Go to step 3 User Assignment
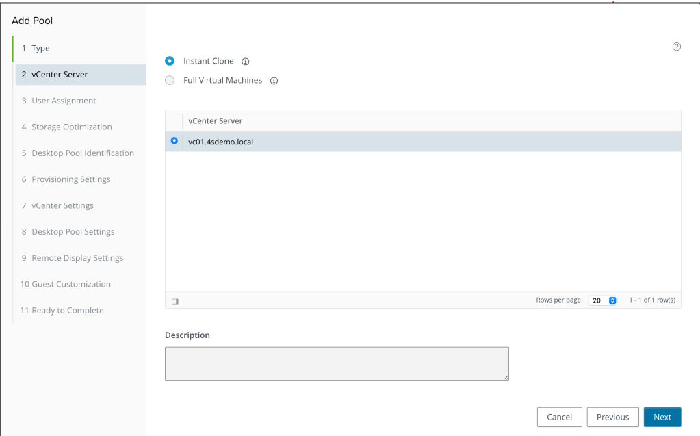Screen dimensions: 700x436 tap(64, 101)
